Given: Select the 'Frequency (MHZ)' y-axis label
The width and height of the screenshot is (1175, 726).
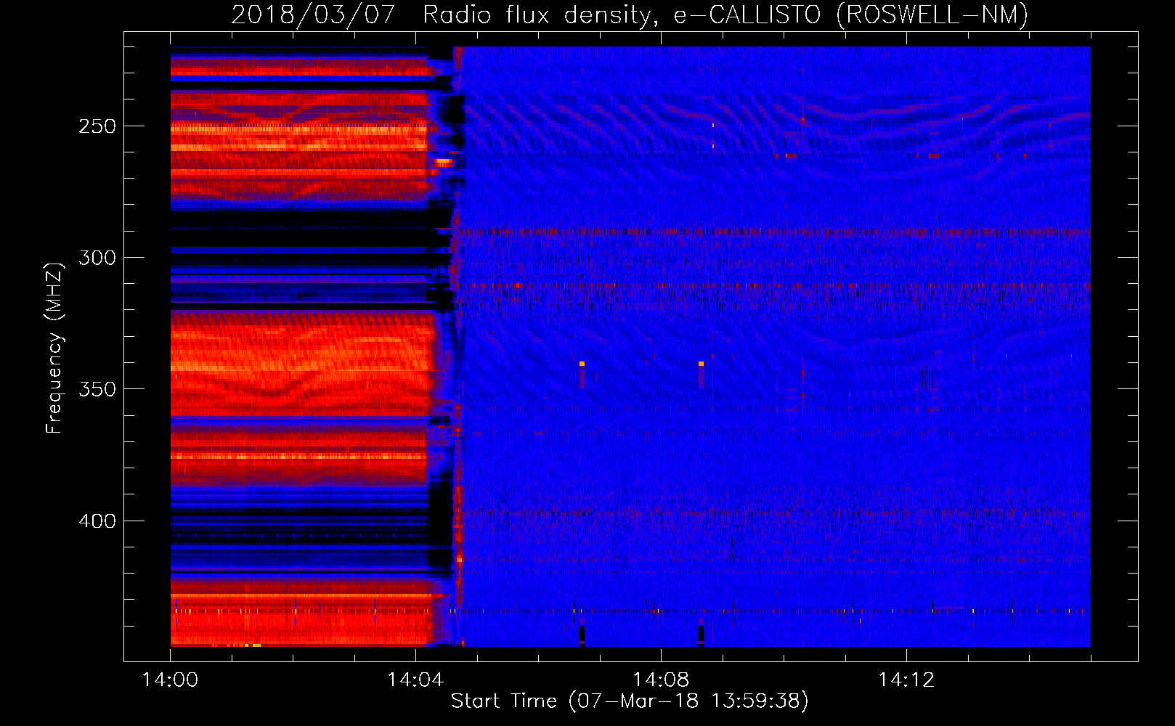Looking at the screenshot, I should [x=54, y=348].
